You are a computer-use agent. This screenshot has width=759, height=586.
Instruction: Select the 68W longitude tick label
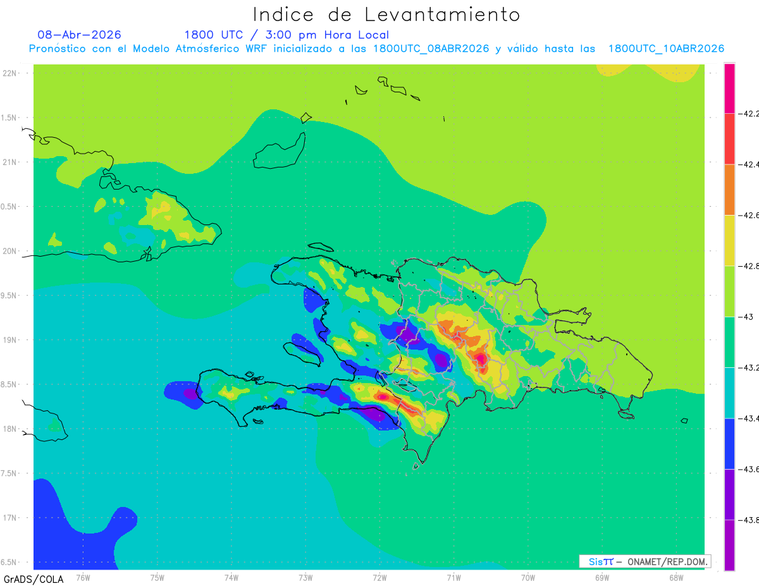(676, 577)
